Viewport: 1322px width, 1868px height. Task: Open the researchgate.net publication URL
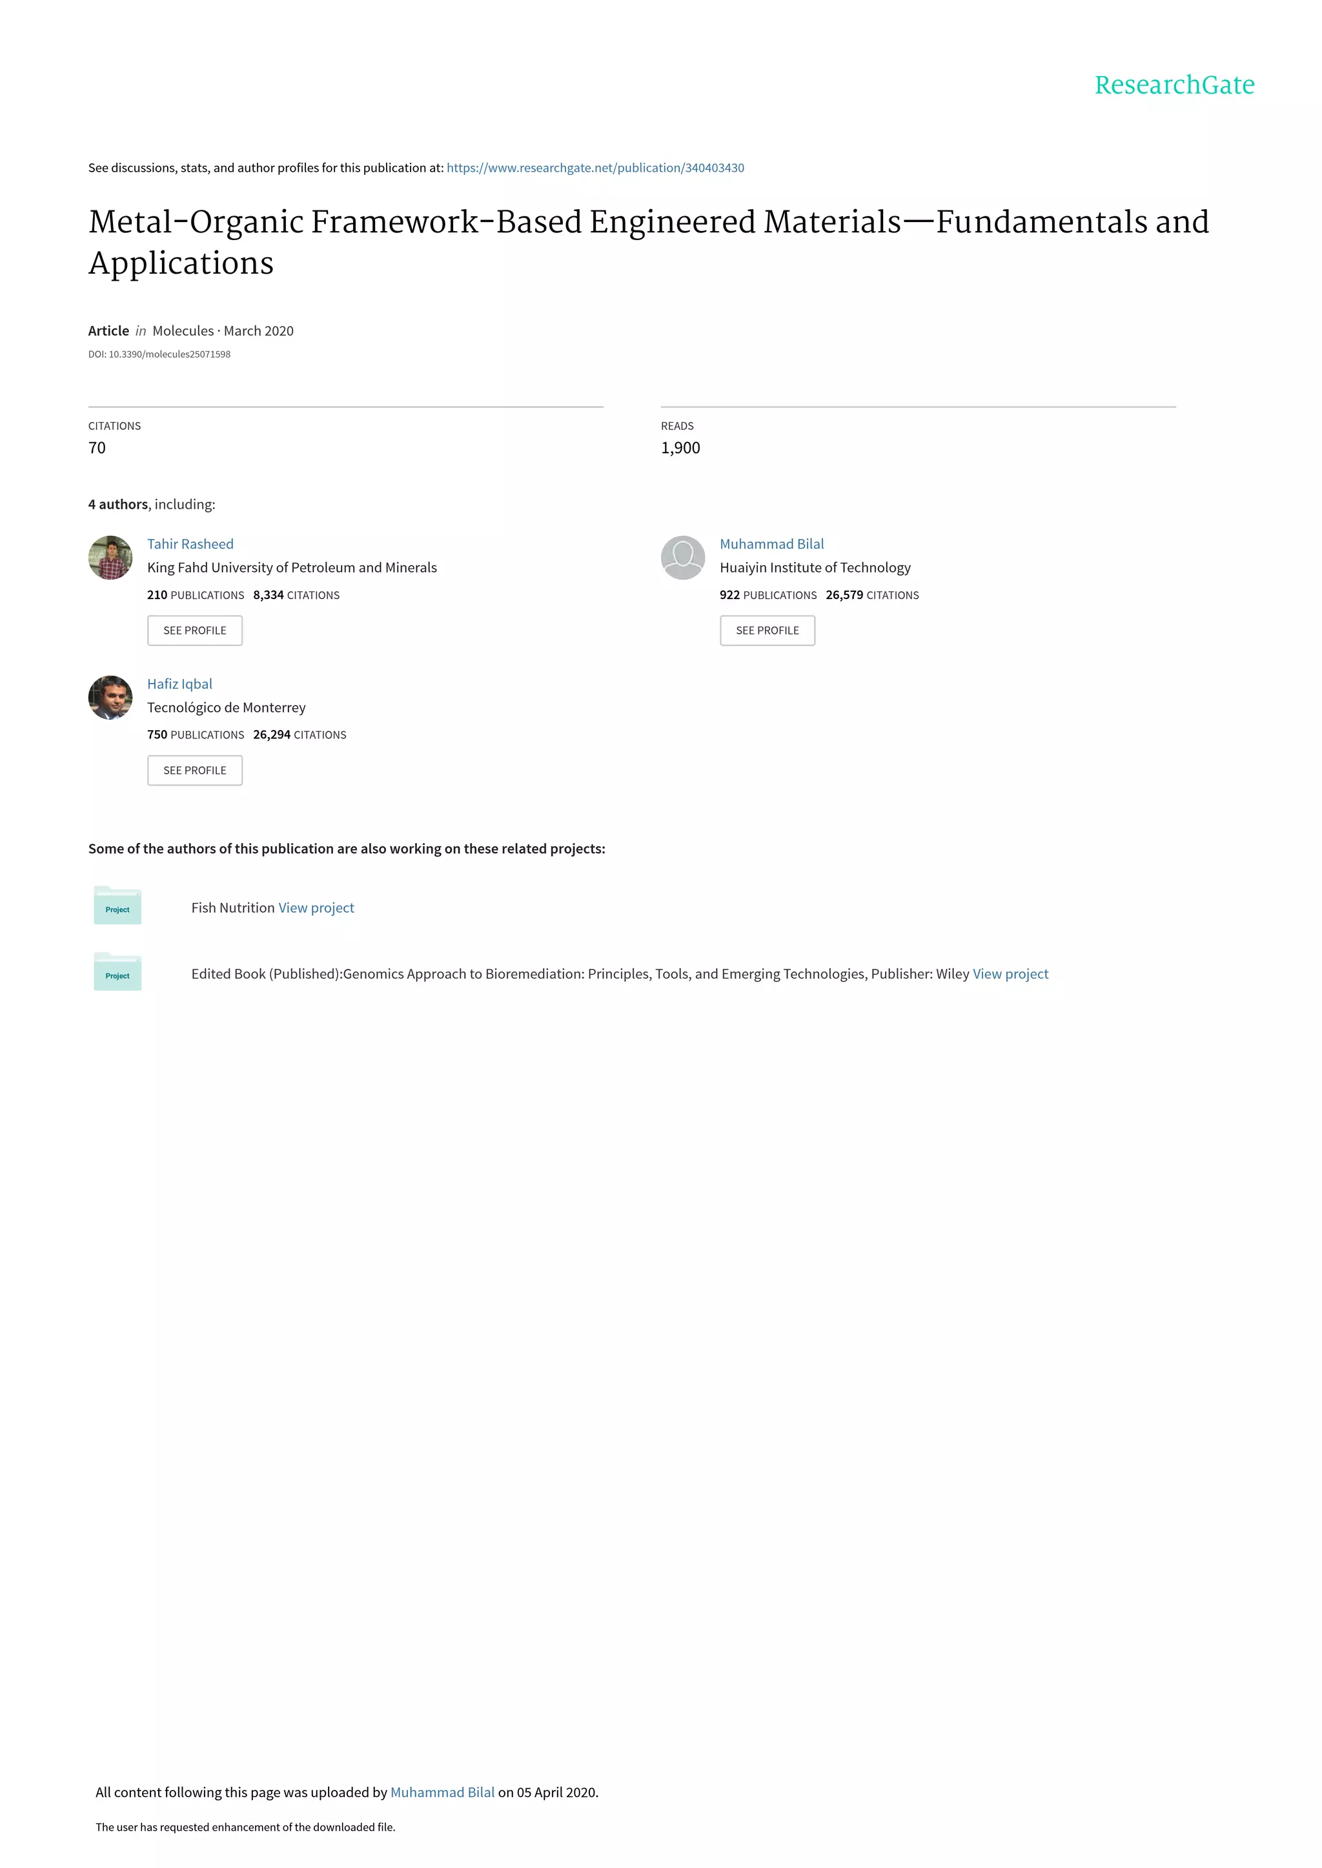[x=595, y=168]
